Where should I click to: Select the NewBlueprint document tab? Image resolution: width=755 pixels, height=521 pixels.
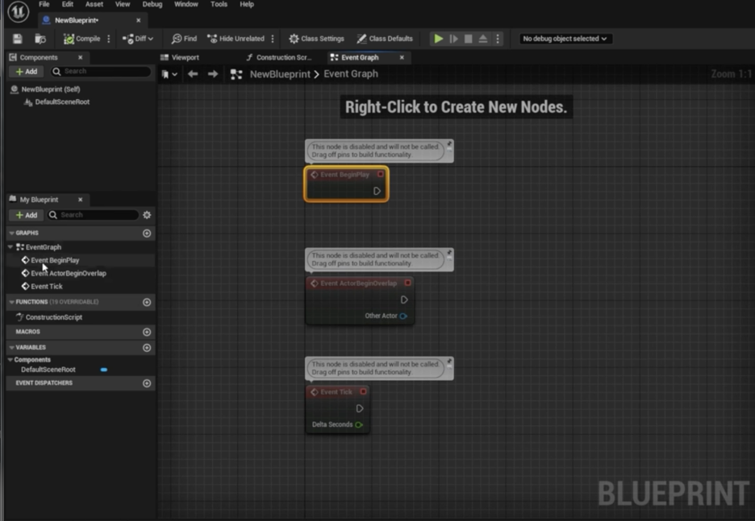(77, 20)
